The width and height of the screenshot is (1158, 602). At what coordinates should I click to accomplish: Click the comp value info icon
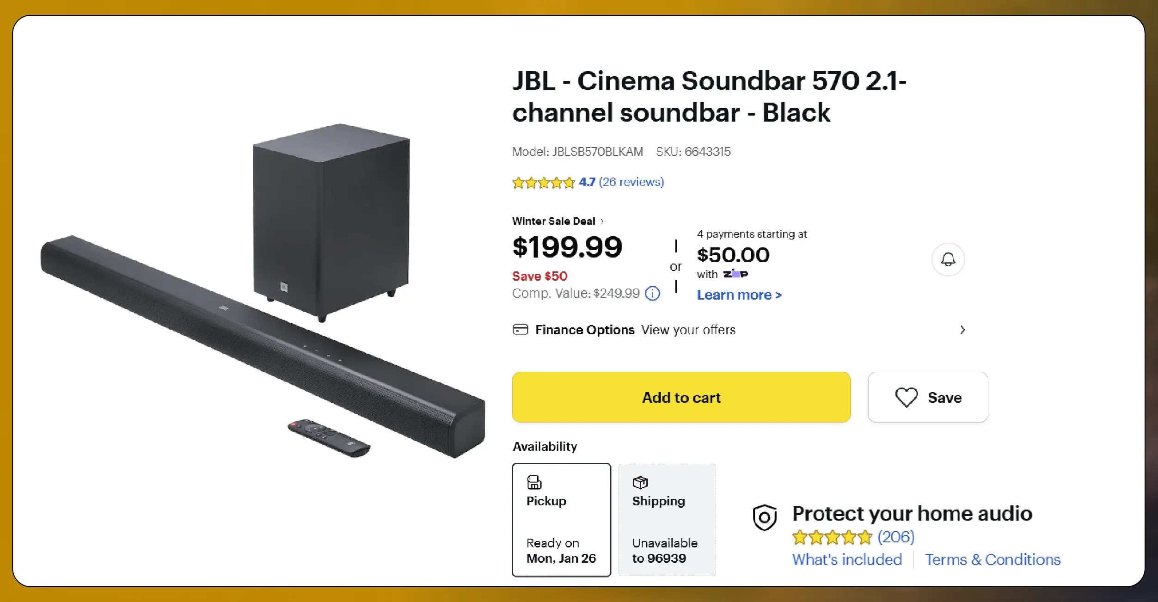click(652, 293)
